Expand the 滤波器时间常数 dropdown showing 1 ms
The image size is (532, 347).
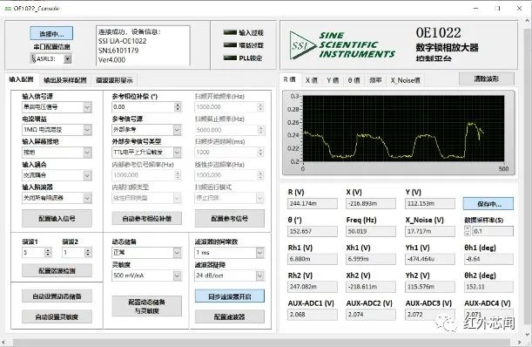tap(229, 253)
